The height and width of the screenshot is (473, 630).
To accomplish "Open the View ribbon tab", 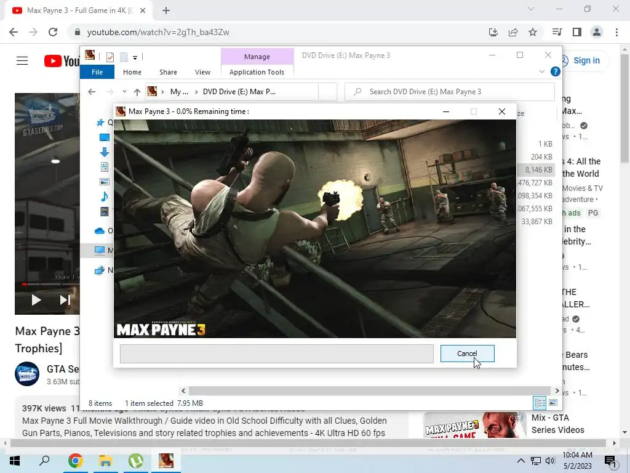I will pos(202,72).
